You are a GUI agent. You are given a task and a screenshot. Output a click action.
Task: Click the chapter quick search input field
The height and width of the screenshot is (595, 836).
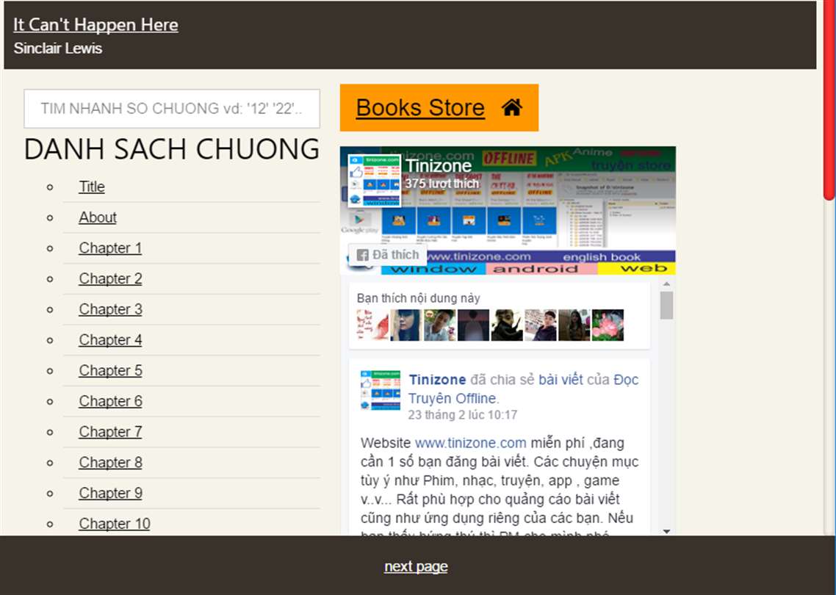click(x=172, y=109)
